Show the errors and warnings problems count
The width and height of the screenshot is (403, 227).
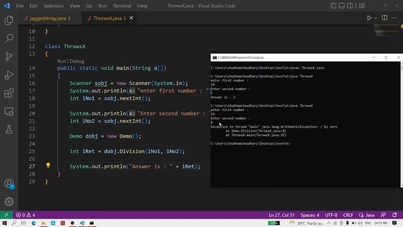click(x=25, y=215)
